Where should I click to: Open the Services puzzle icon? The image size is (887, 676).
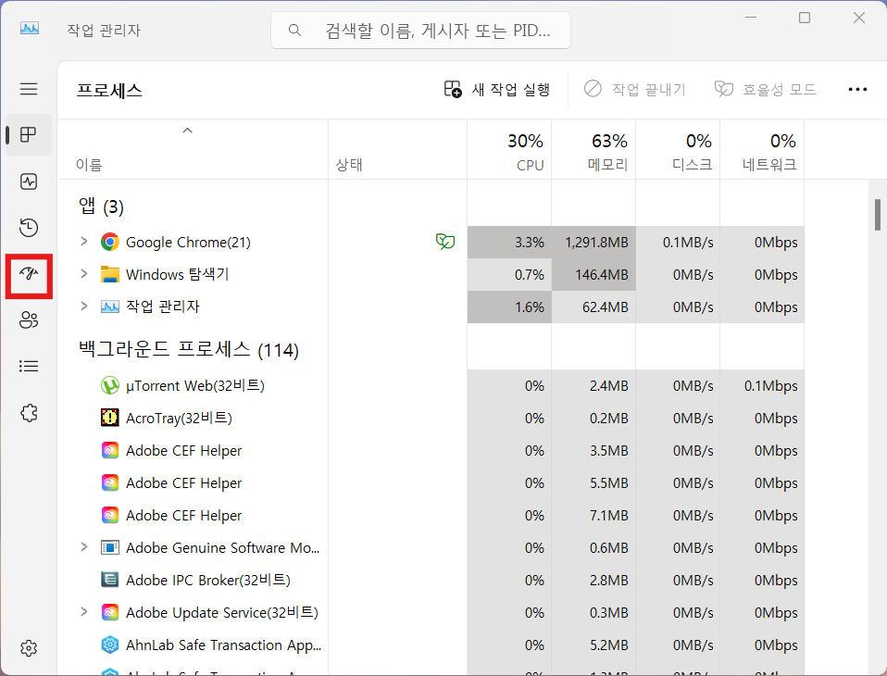(x=29, y=413)
